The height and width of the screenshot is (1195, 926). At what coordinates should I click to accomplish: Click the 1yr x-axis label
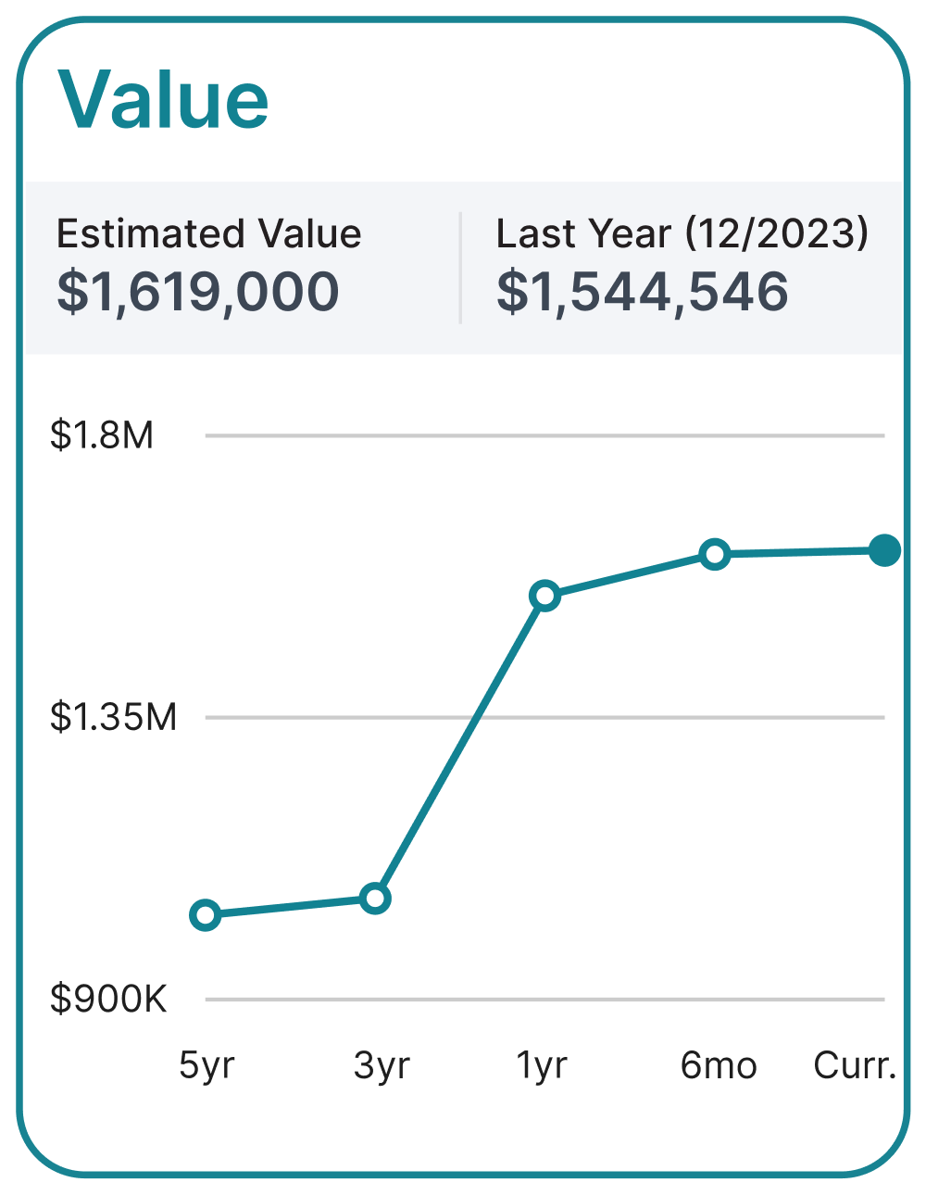click(542, 1066)
